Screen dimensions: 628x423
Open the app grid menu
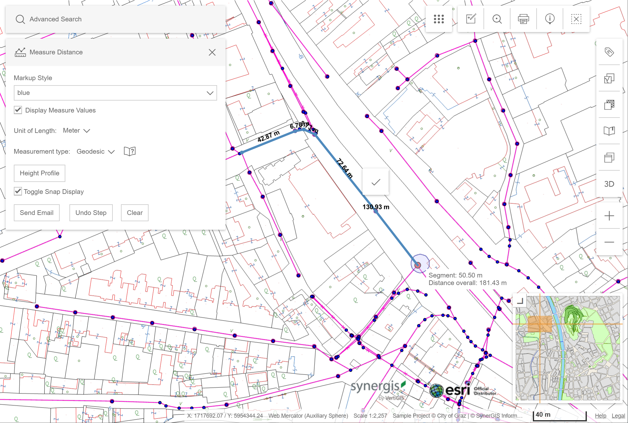[439, 19]
